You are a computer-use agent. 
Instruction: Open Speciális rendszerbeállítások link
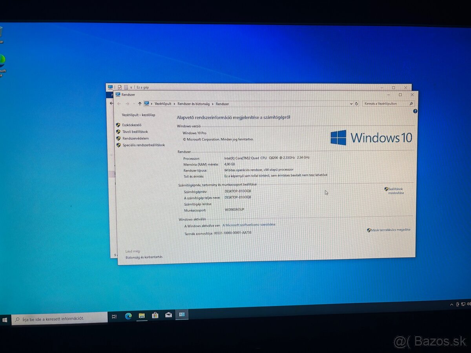[144, 145]
